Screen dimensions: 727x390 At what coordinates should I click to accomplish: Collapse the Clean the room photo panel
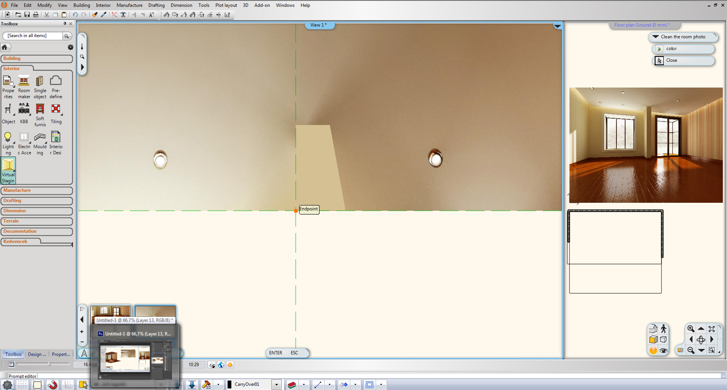tap(655, 37)
